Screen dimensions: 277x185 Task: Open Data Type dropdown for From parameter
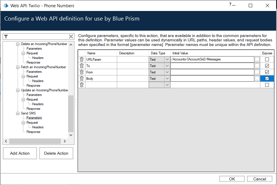167,72
